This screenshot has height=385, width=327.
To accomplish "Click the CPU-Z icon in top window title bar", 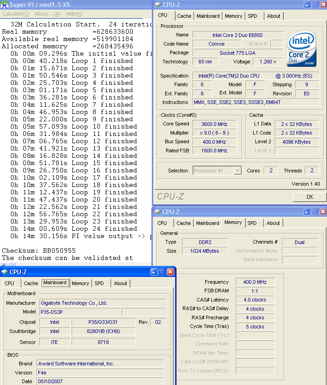I will (x=158, y=5).
